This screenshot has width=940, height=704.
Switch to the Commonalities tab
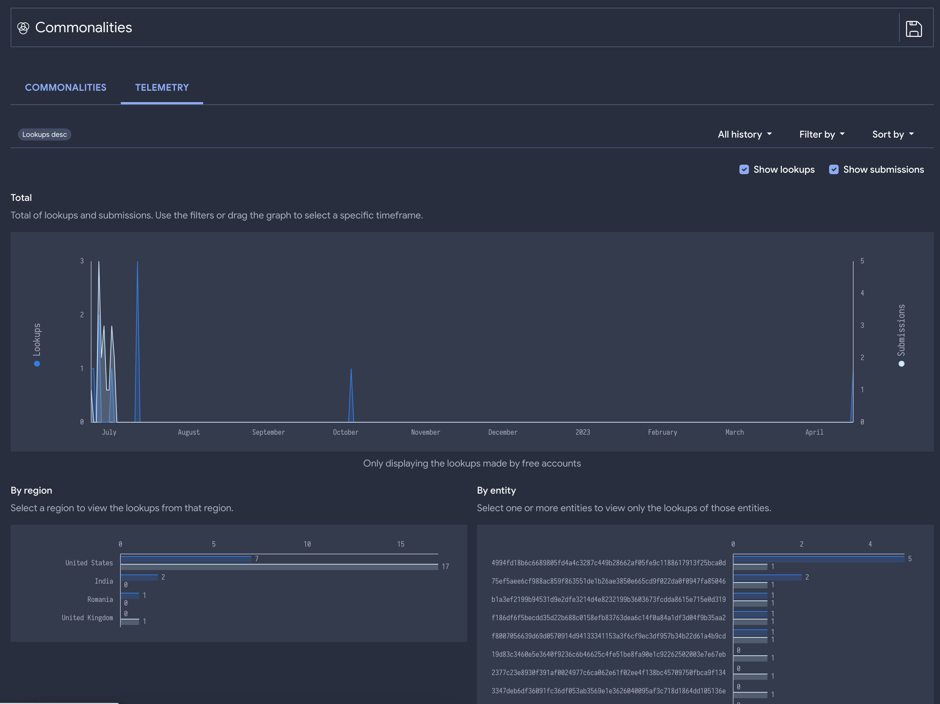66,87
